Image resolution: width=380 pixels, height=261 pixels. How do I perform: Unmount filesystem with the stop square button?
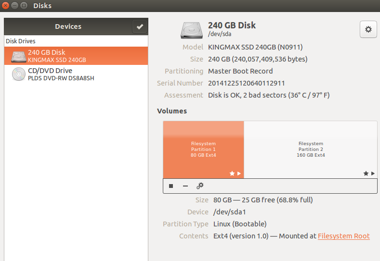coord(171,186)
